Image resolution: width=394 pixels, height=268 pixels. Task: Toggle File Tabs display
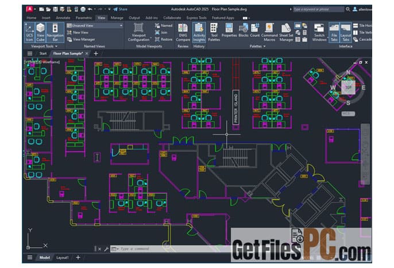334,32
